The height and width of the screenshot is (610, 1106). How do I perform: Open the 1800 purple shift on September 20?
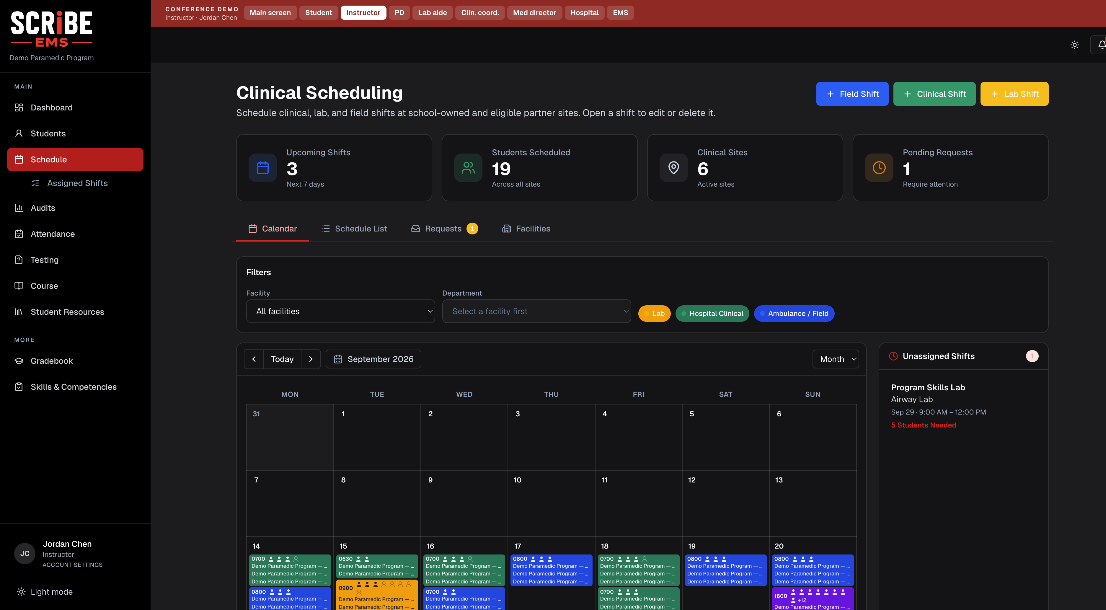tap(813, 599)
